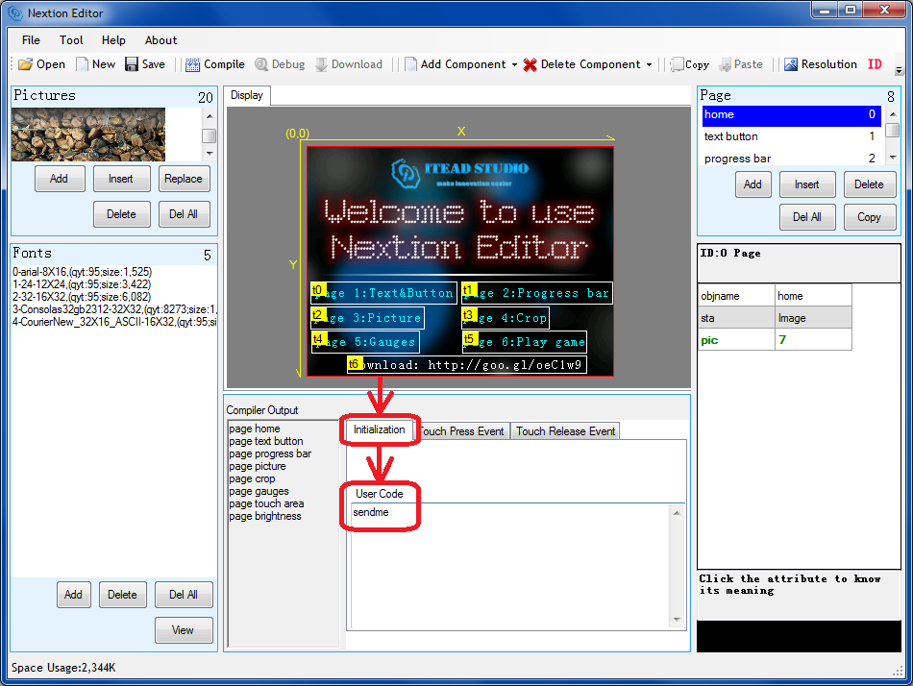
Task: Expand the Delete Component dropdown arrow
Action: click(x=649, y=64)
